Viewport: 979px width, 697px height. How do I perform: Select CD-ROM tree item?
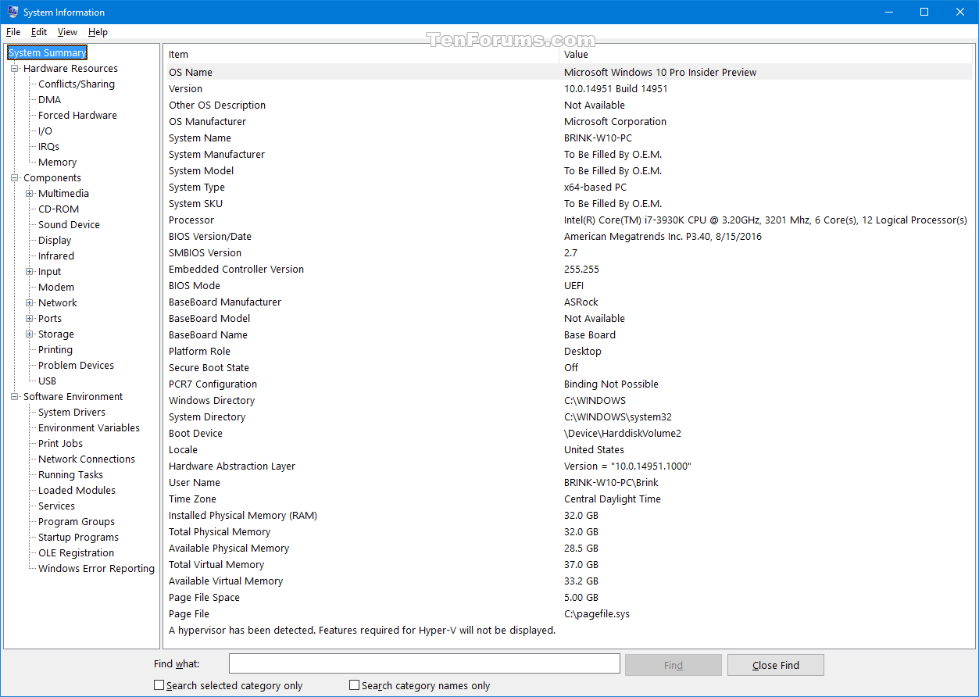[59, 209]
